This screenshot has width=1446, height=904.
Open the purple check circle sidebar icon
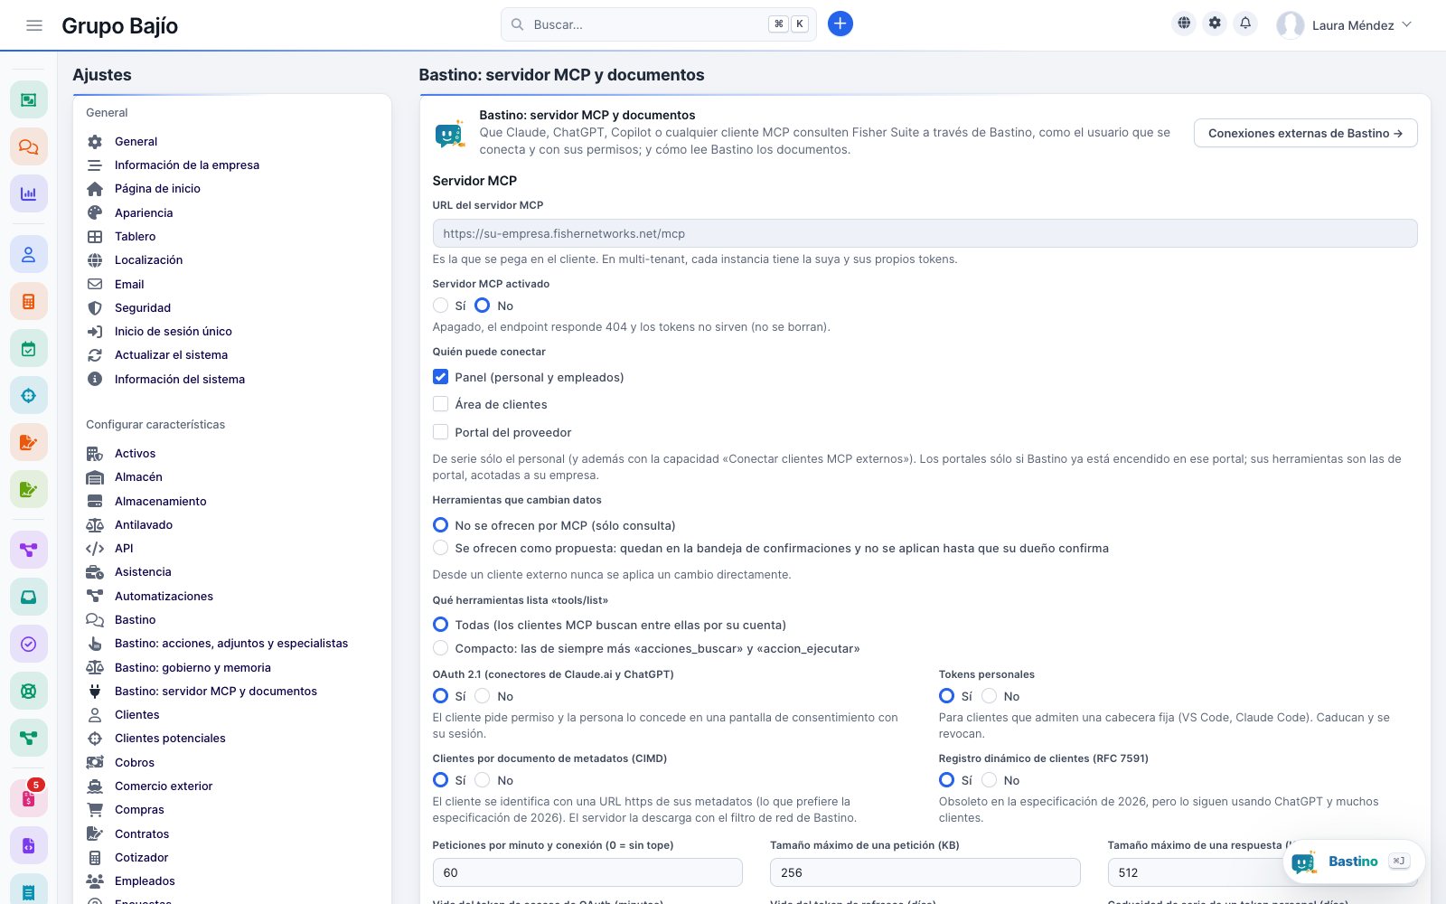tap(29, 644)
